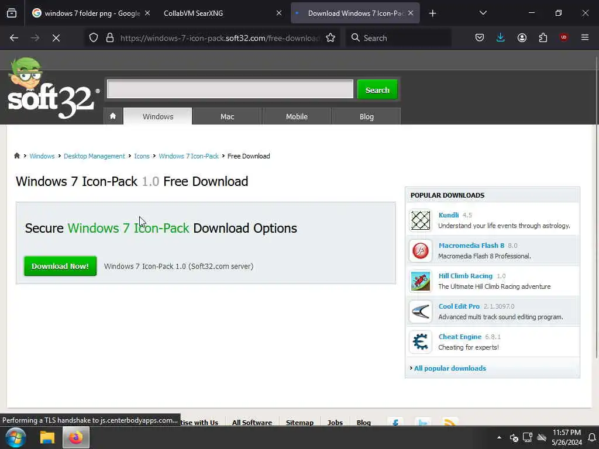Open the Pocket save icon
The image size is (599, 449).
point(480,38)
